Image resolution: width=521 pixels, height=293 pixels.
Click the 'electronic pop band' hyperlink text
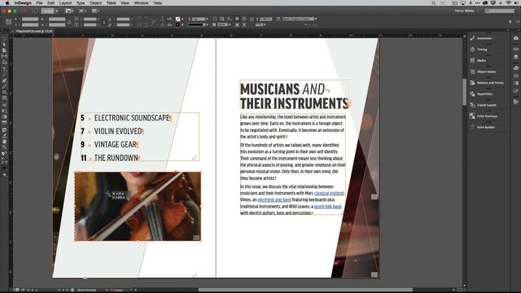(274, 200)
